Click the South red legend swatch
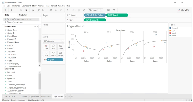The image size is (193, 102). 170,33
